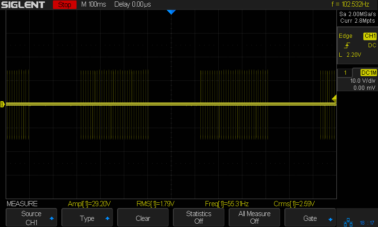Viewport: 378px width, 227px height.
Task: Toggle the red Stop acquisition indicator
Action: click(x=64, y=5)
